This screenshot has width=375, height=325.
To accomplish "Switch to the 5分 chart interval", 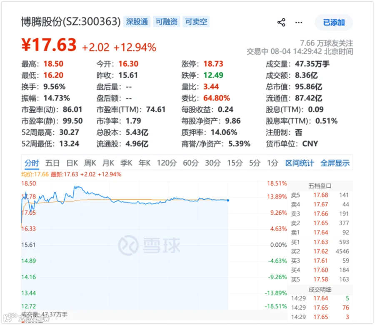I will [x=255, y=163].
